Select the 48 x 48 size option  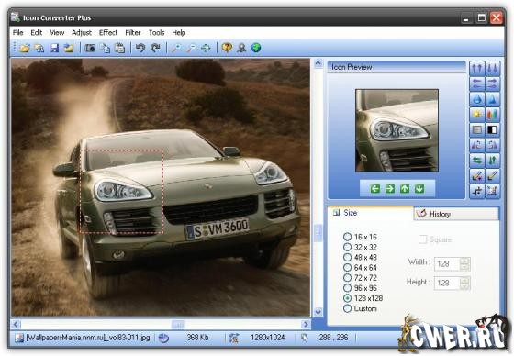[347, 257]
